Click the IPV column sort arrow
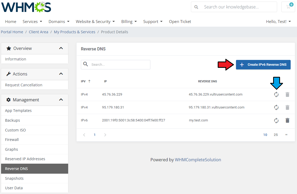297x194 pixels. coord(89,81)
